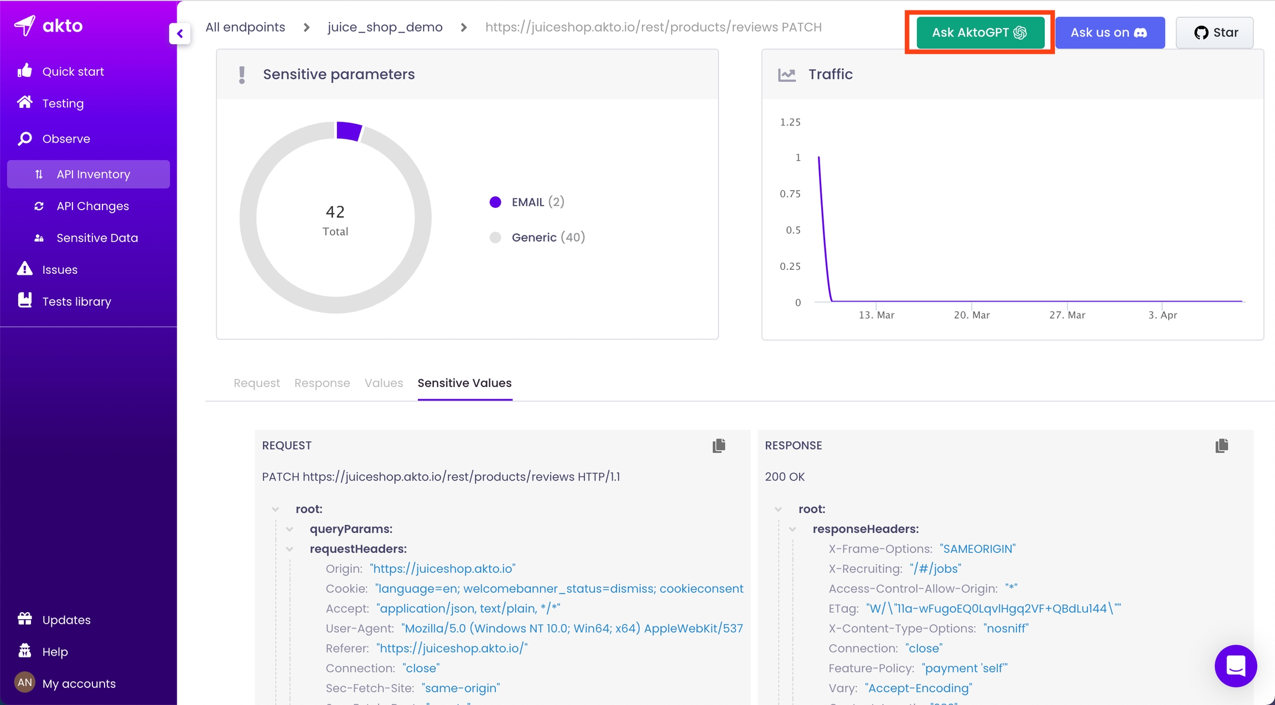Copy the REQUEST payload with clipboard icon
The width and height of the screenshot is (1275, 705).
718,446
